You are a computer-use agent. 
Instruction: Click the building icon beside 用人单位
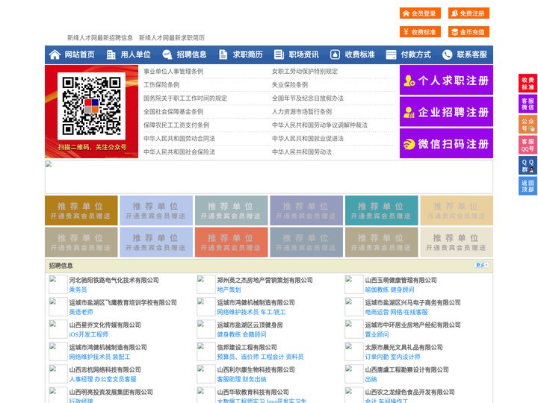111,54
